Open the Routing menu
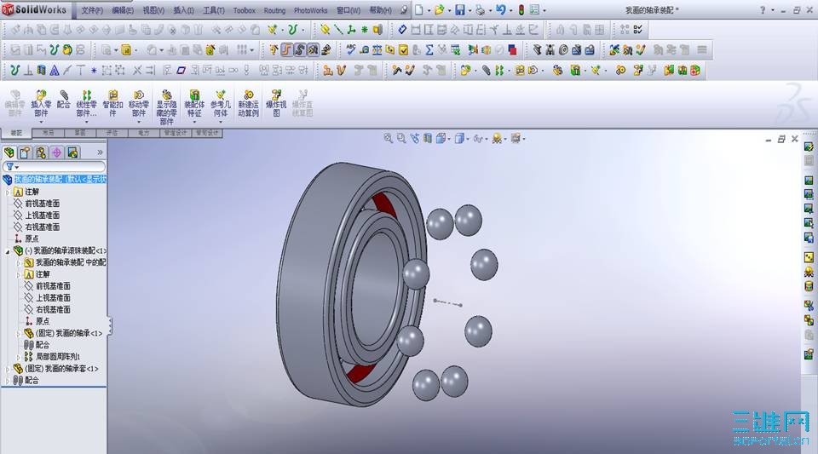Screen dimensions: 818x454 click(274, 10)
